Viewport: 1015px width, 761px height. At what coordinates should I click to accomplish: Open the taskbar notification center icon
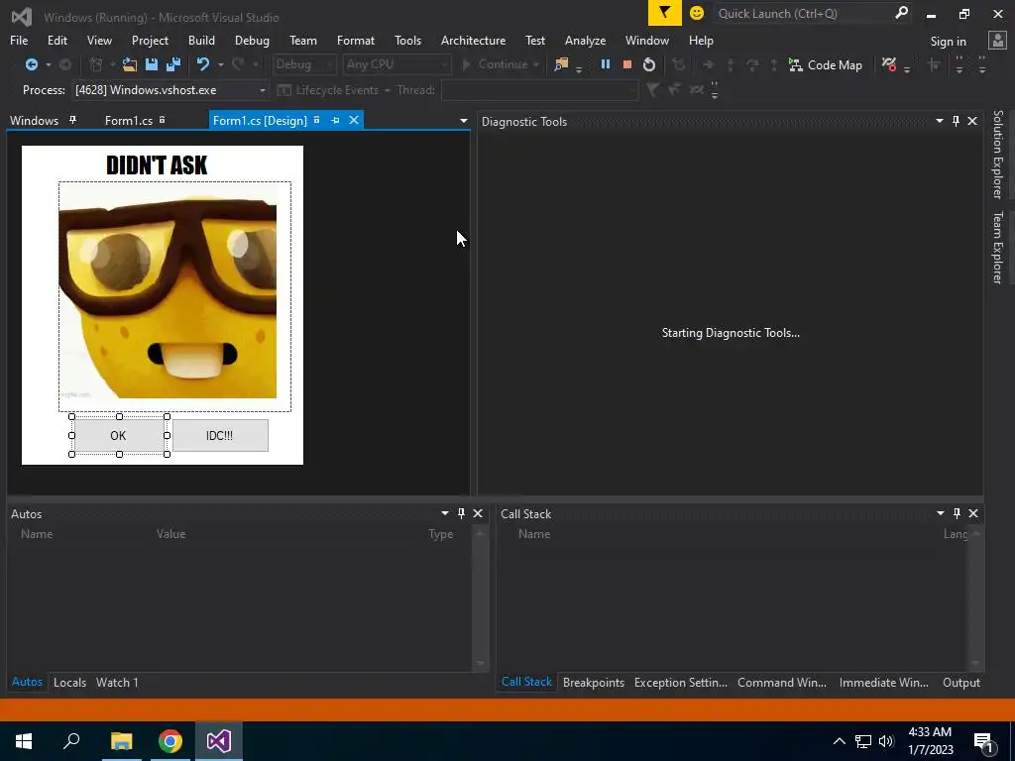click(984, 742)
